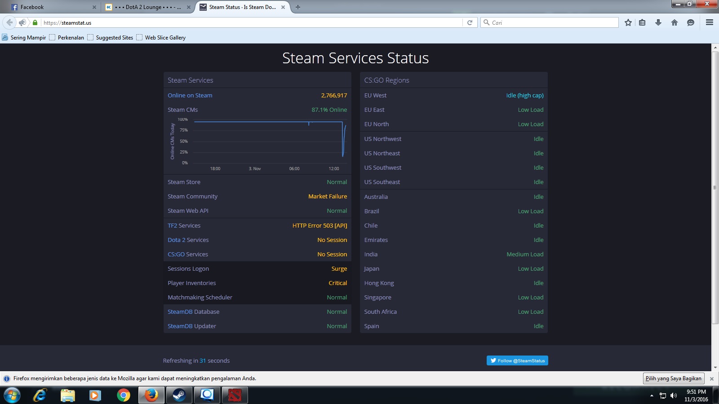
Task: Launch Steam from the taskbar
Action: point(179,395)
